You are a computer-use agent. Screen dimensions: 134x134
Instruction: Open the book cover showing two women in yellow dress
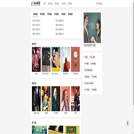[x=56, y=59]
